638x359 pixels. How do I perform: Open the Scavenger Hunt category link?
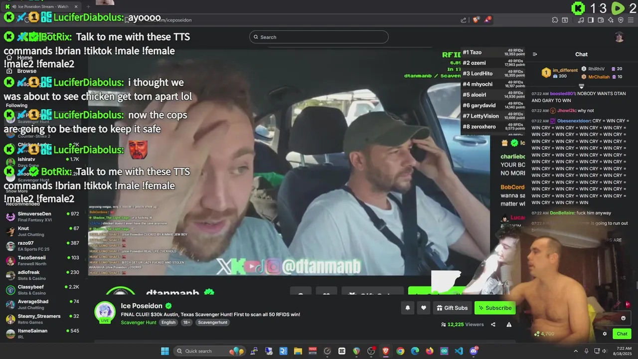[139, 323]
